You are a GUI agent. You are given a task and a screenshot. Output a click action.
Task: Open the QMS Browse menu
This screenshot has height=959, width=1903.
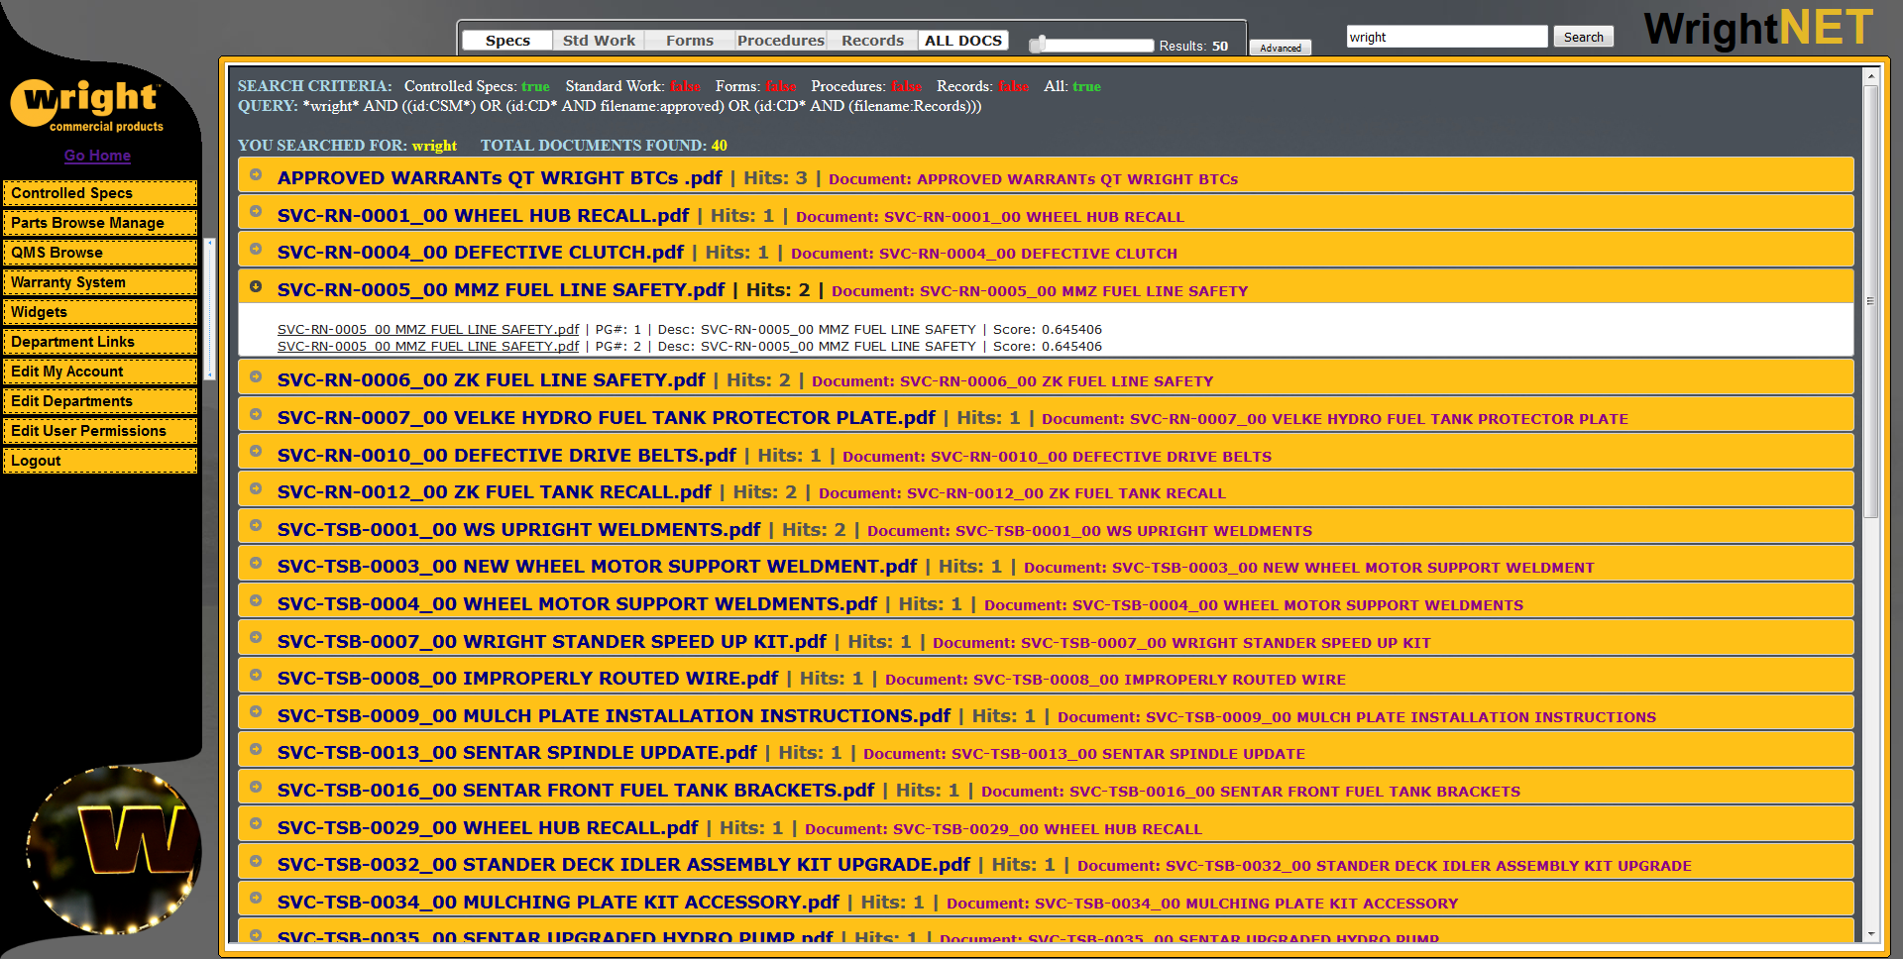(100, 253)
